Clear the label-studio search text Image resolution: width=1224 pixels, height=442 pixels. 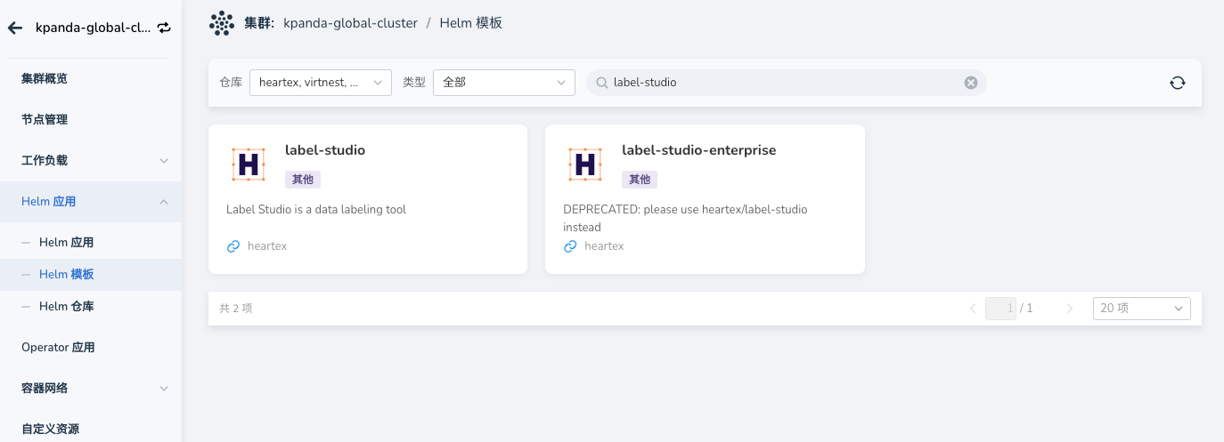click(971, 83)
